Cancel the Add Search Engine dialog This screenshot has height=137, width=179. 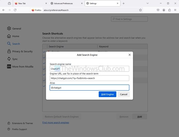[124, 94]
